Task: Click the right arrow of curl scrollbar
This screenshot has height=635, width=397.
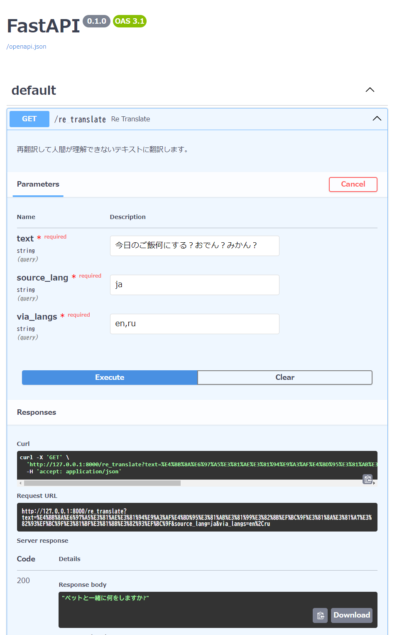Action: click(x=374, y=483)
